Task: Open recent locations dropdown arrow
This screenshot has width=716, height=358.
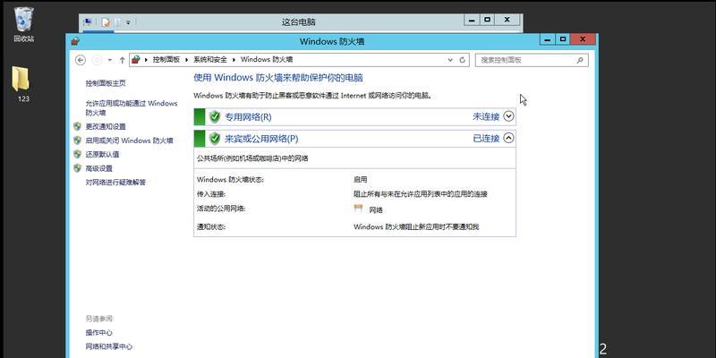Action: [109, 60]
